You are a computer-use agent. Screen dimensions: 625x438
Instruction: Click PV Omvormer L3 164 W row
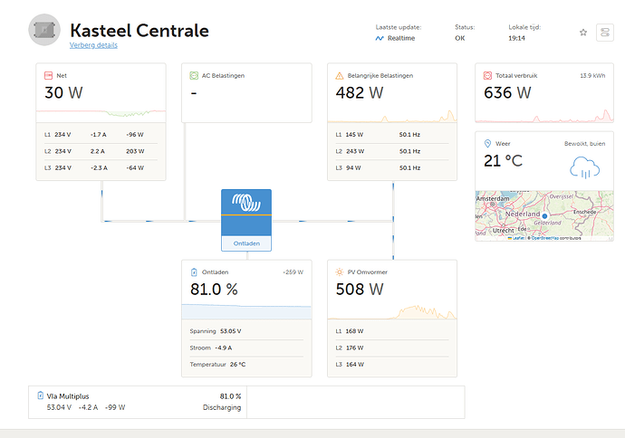point(392,365)
